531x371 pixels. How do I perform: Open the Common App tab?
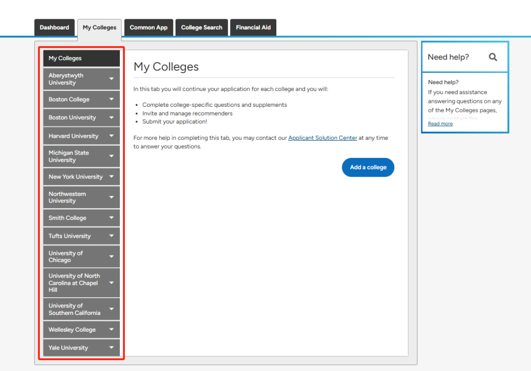(148, 28)
